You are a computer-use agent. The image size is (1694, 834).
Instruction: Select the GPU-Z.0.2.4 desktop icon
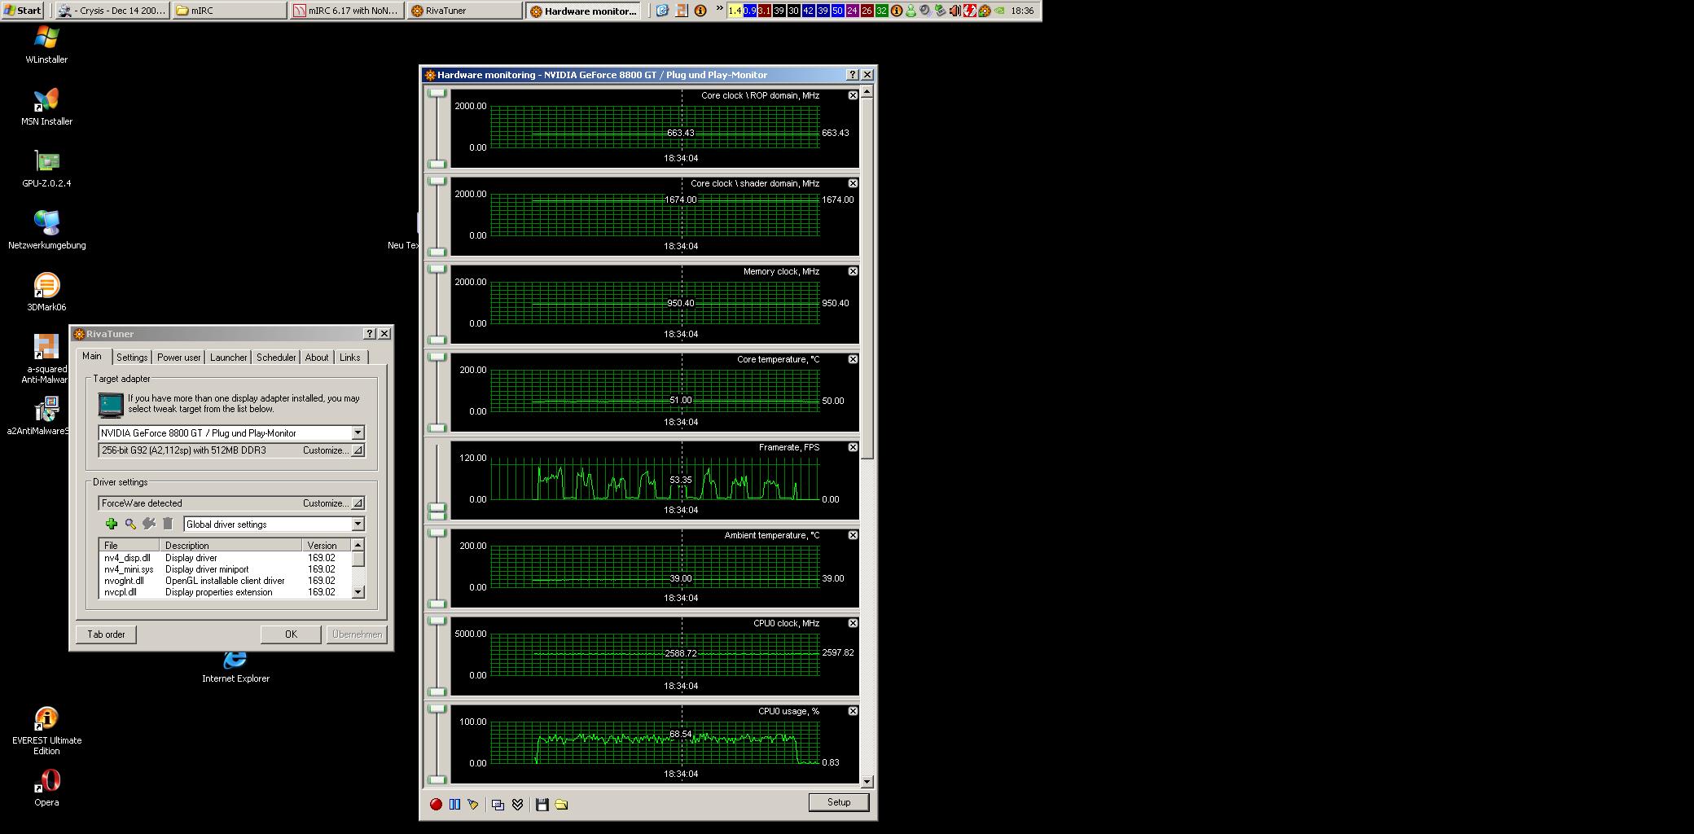46,168
